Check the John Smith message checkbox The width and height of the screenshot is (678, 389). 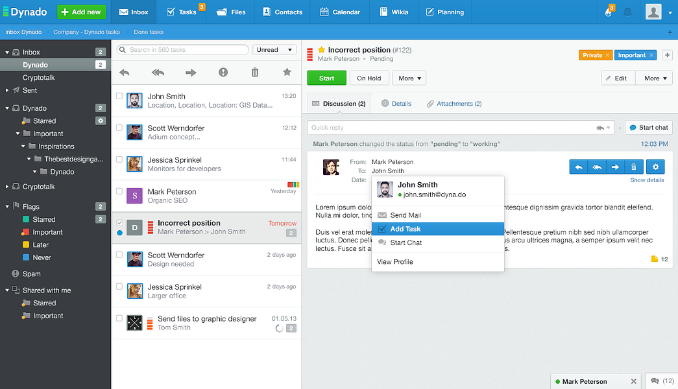tap(119, 96)
